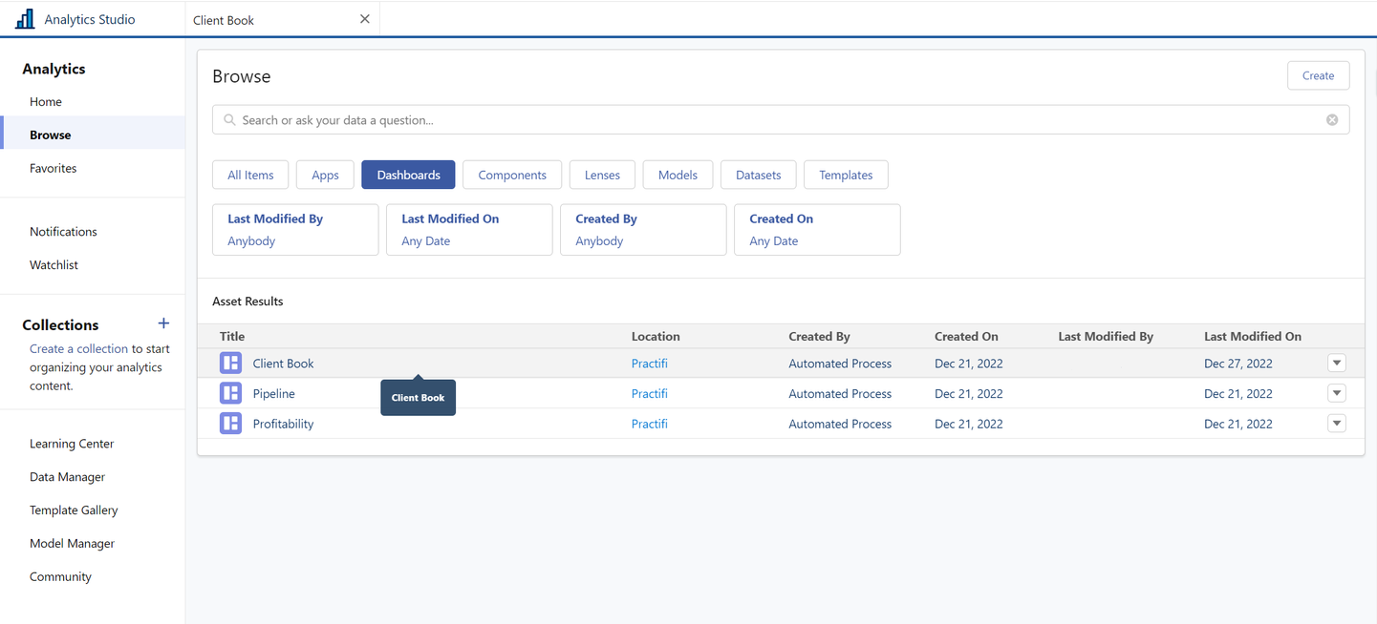Switch to the All Items filter tab
Viewport: 1377px width, 624px height.
(250, 175)
